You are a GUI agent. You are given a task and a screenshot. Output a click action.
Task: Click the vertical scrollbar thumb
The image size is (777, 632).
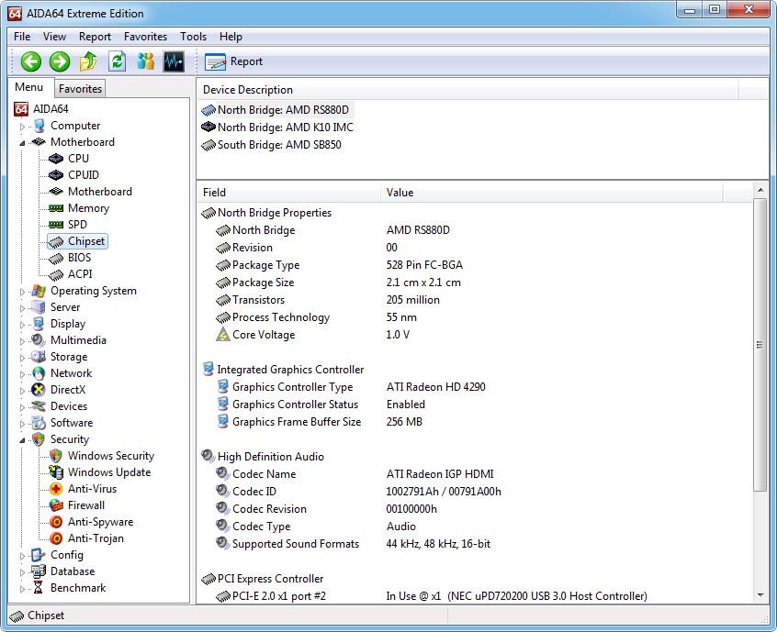click(760, 345)
